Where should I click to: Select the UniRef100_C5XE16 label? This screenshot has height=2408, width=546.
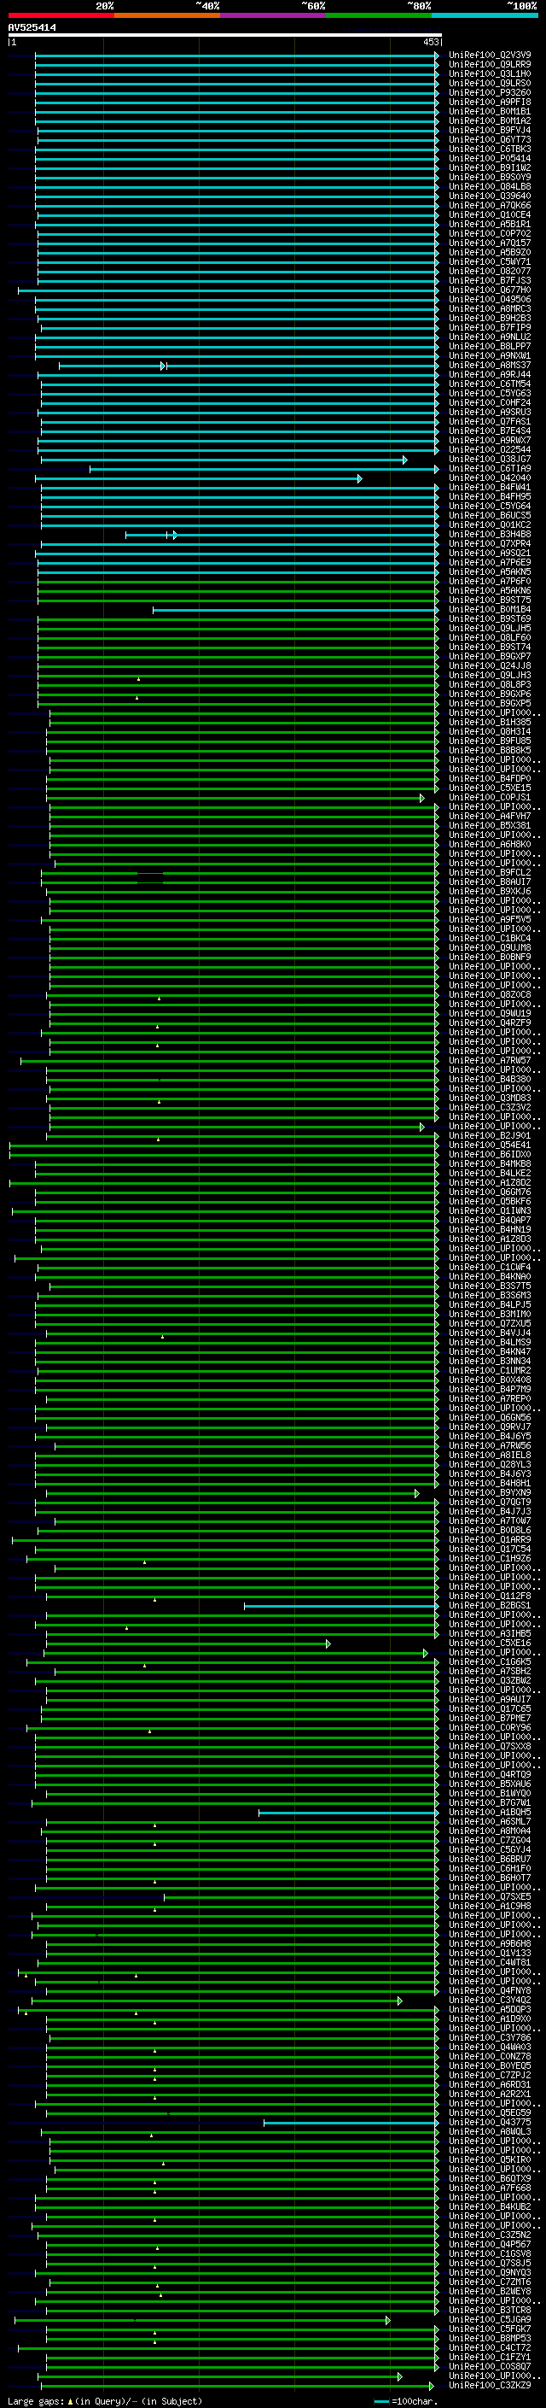(x=489, y=1643)
